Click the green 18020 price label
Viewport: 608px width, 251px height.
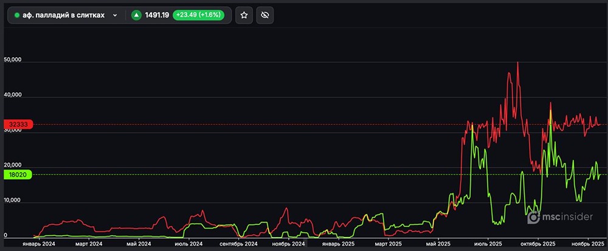18,174
